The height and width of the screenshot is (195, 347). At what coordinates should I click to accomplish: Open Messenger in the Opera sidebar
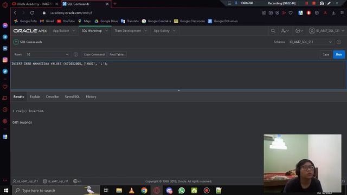pos(5,25)
